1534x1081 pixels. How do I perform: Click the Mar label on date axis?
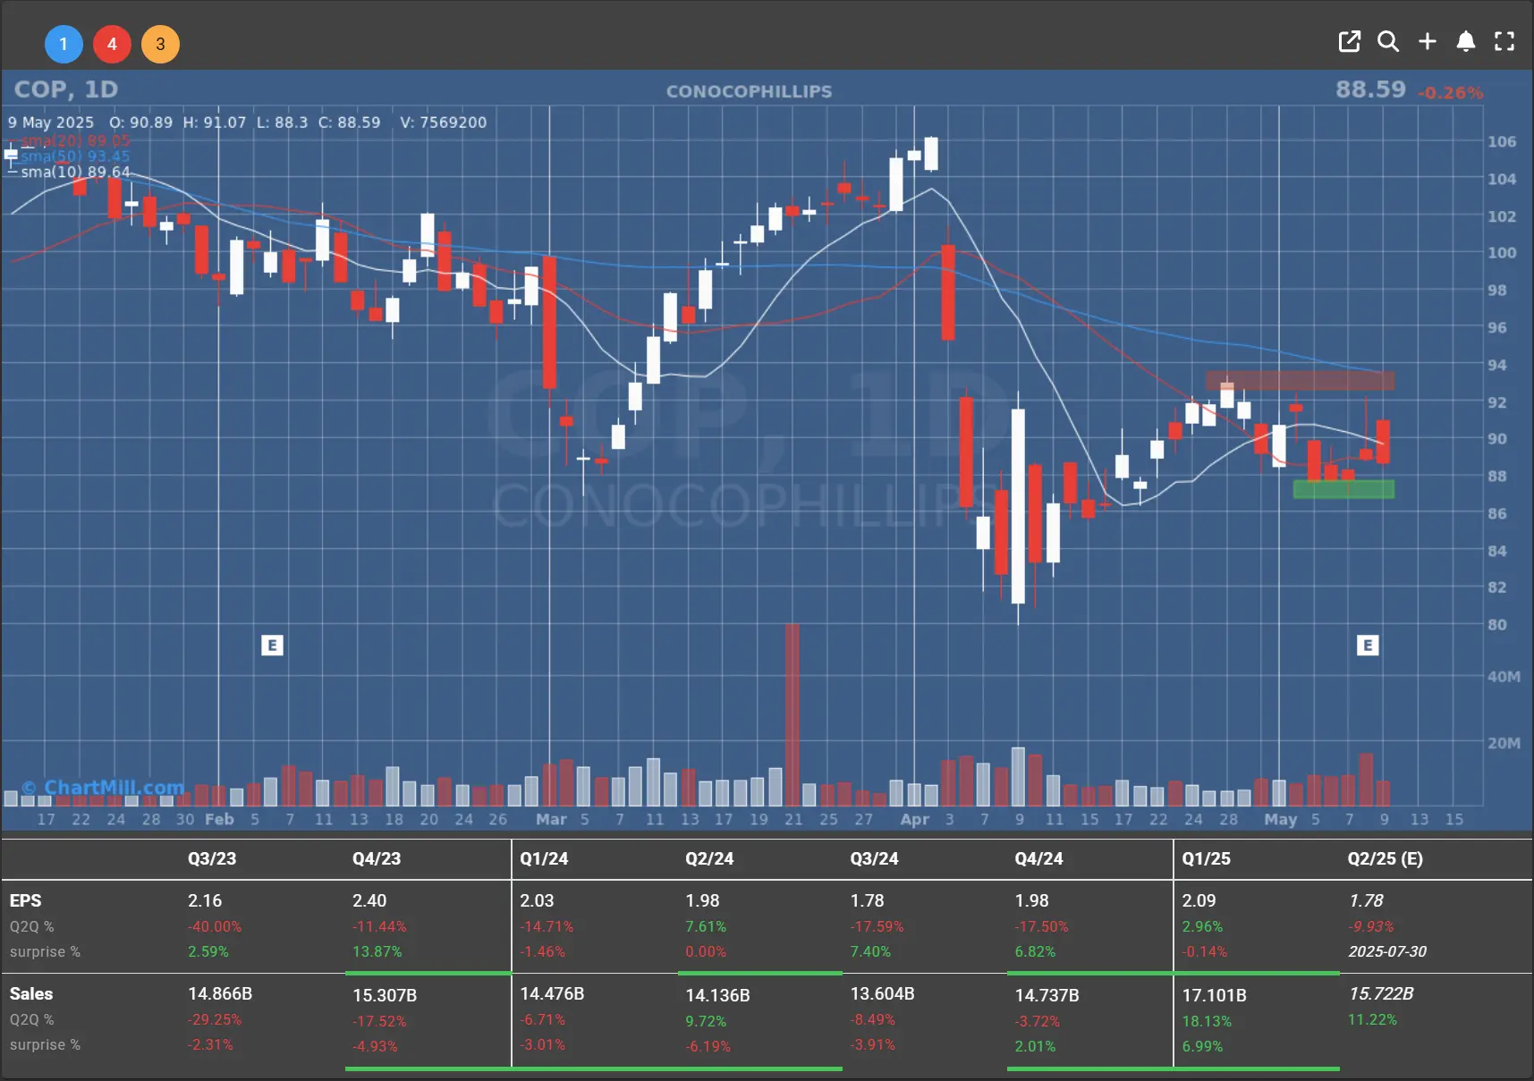551,819
